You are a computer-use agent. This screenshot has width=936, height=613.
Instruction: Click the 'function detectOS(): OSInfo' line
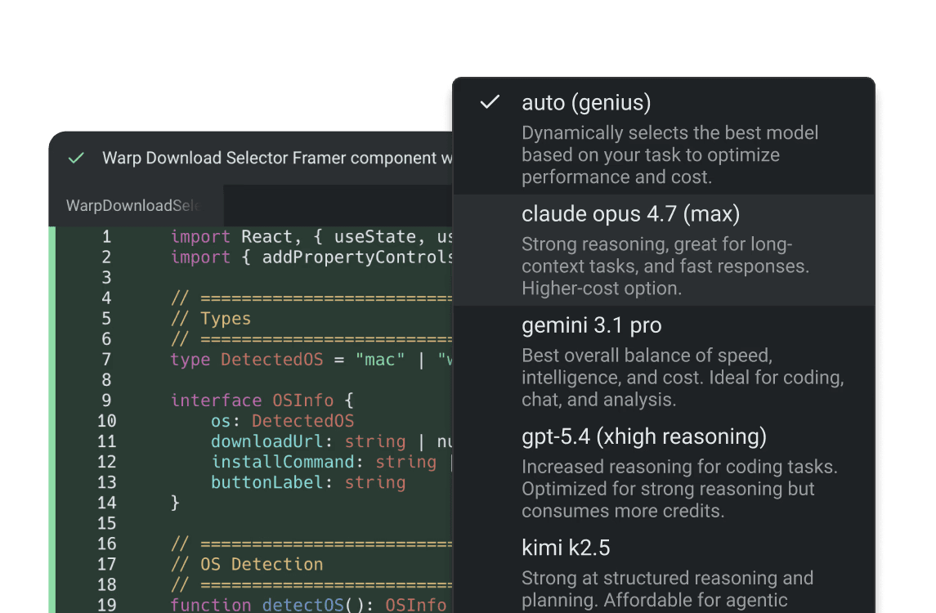309,605
